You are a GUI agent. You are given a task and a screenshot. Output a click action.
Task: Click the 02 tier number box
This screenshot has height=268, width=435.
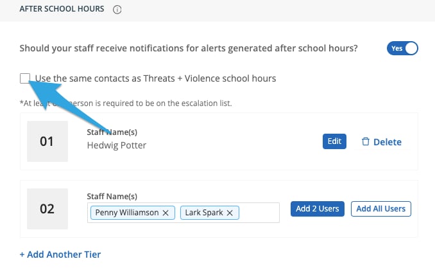(x=47, y=209)
